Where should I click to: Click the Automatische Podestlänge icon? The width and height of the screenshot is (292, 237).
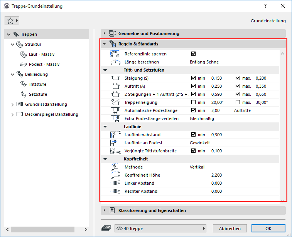pyautogui.click(x=115, y=110)
